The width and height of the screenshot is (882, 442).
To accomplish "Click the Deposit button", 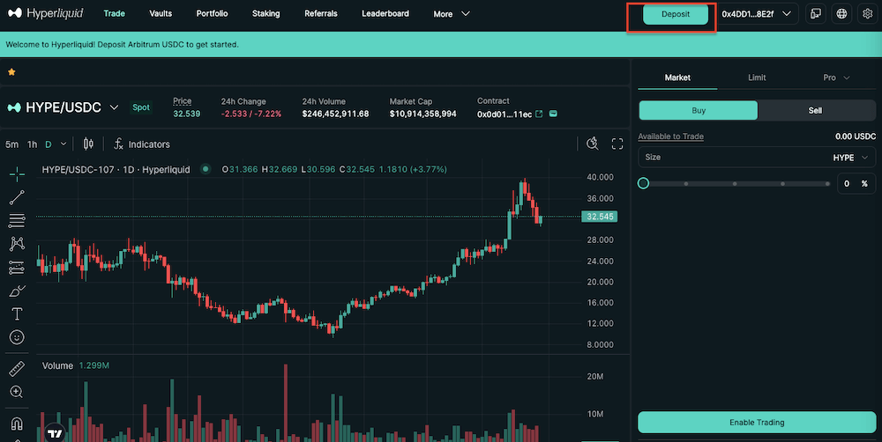I will [x=676, y=14].
